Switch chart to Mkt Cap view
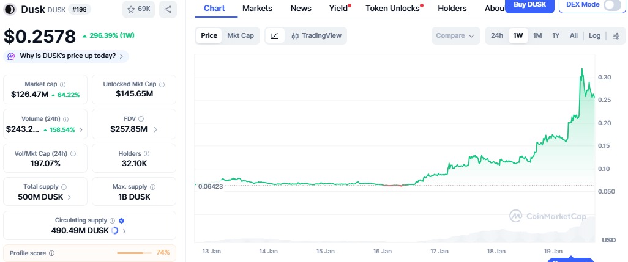This screenshot has width=628, height=262. 240,35
